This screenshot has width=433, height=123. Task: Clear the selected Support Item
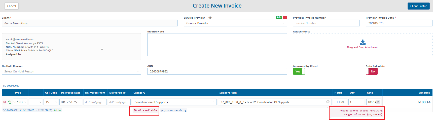pyautogui.click(x=328, y=102)
